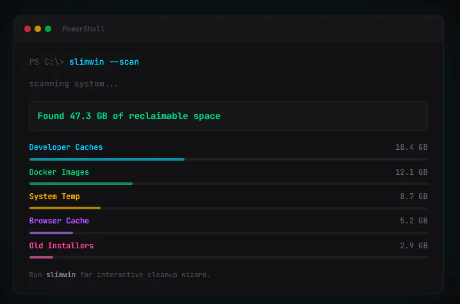Image resolution: width=460 pixels, height=304 pixels.
Task: Click the PowerShell window title
Action: (84, 29)
